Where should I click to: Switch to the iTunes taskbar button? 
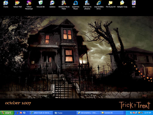click(65, 113)
